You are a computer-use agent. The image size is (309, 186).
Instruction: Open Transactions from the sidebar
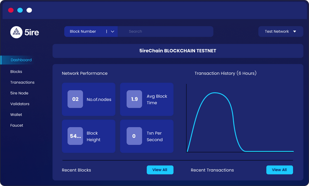[22, 82]
